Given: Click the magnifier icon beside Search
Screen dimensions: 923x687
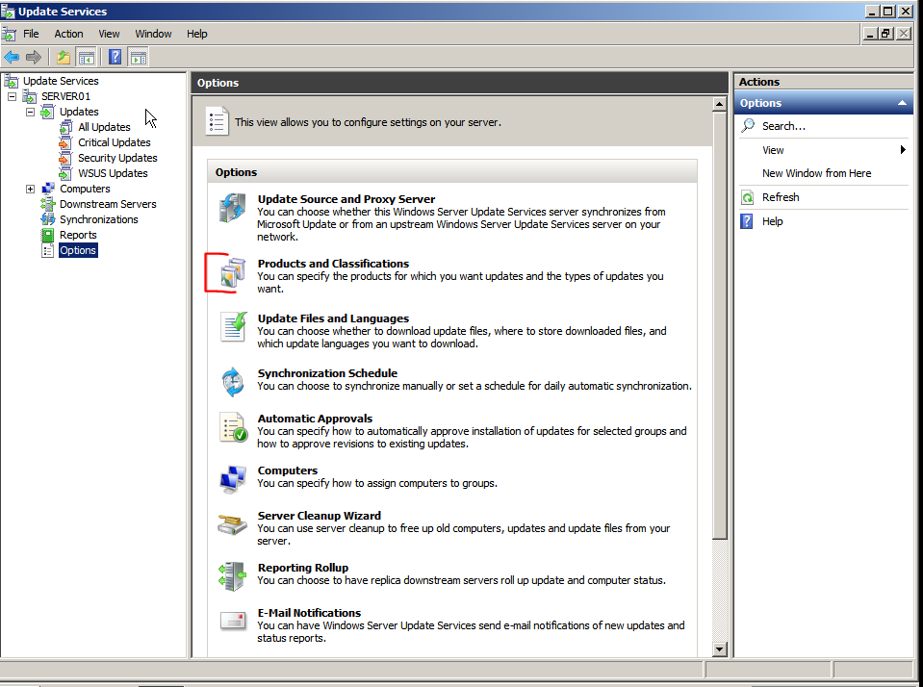Looking at the screenshot, I should point(748,125).
